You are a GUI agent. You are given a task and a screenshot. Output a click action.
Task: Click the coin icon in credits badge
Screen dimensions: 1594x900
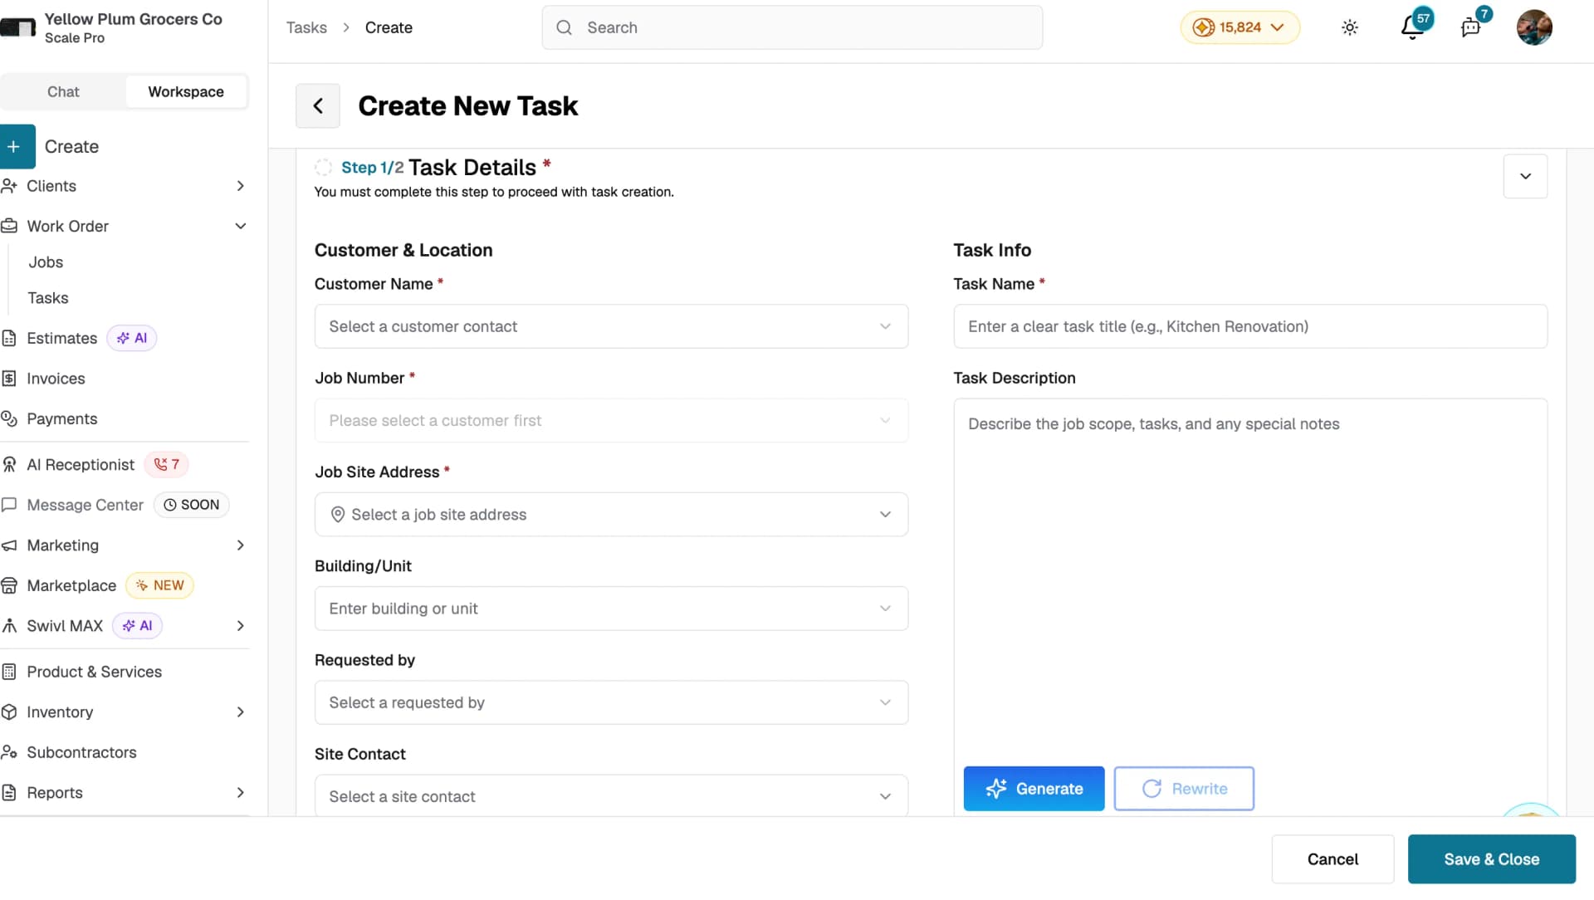click(x=1203, y=27)
